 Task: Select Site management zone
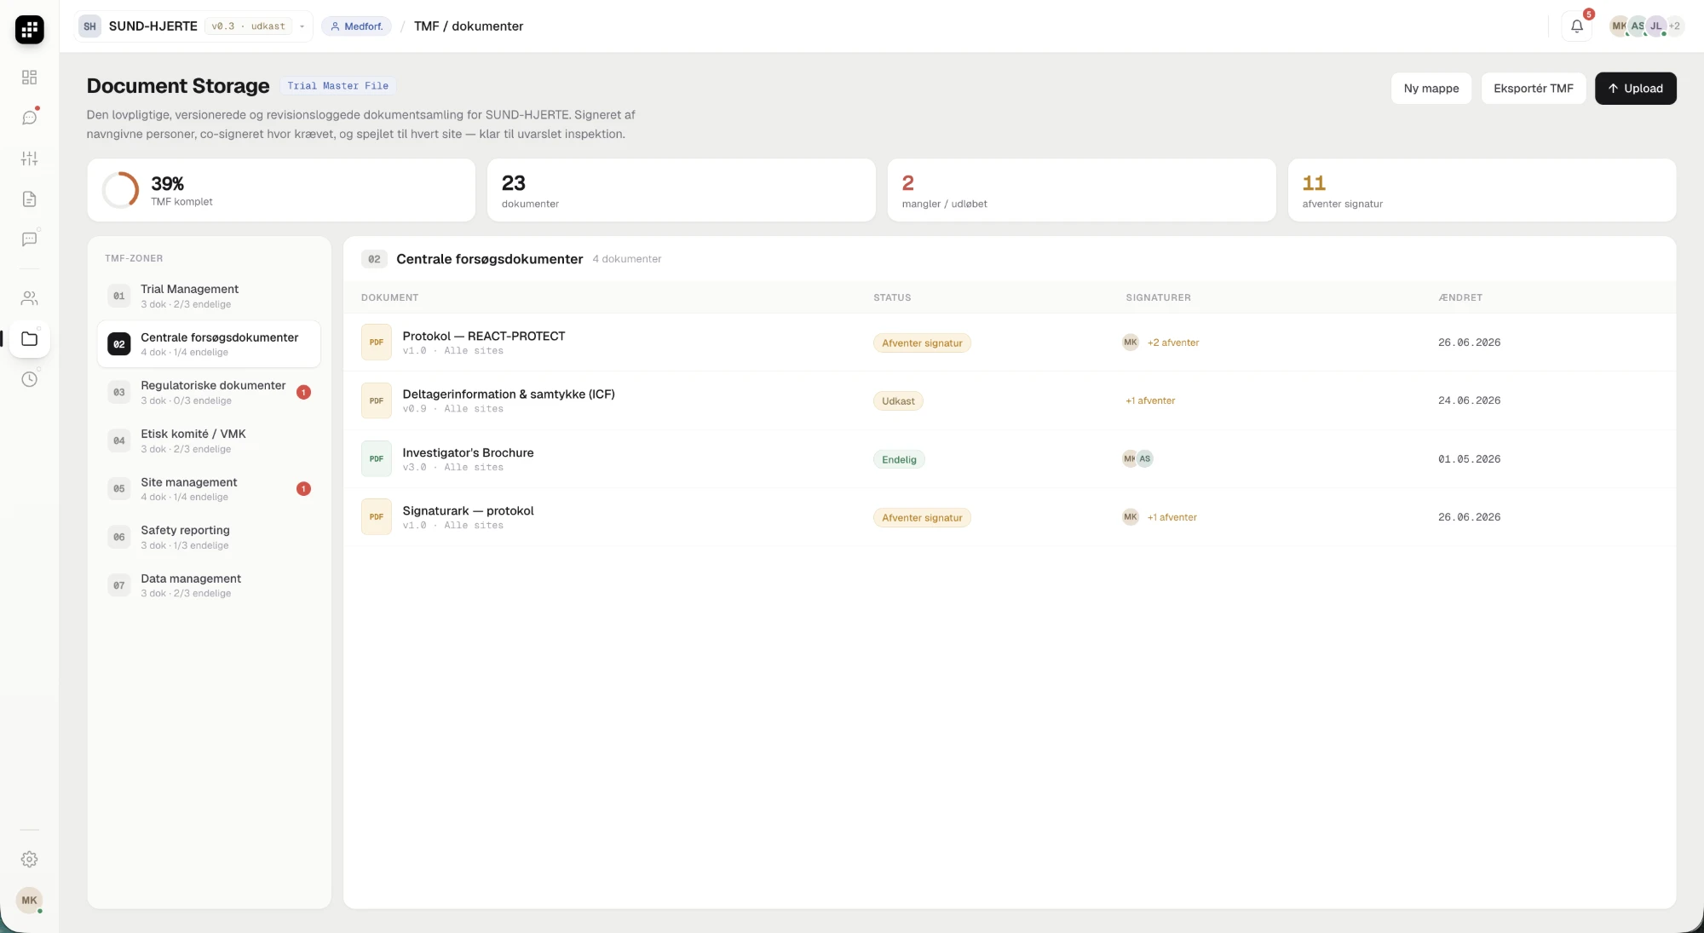click(x=209, y=489)
